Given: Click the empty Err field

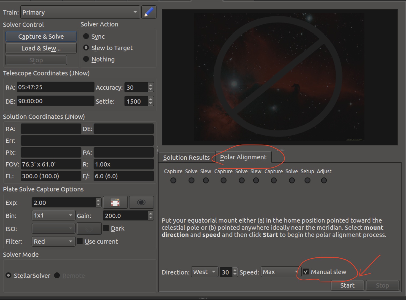Looking at the screenshot, I should click(x=87, y=141).
